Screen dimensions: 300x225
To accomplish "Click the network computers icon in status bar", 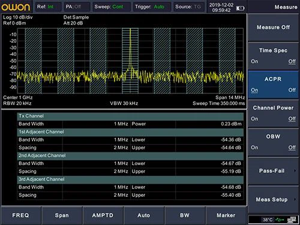I will (292, 220).
